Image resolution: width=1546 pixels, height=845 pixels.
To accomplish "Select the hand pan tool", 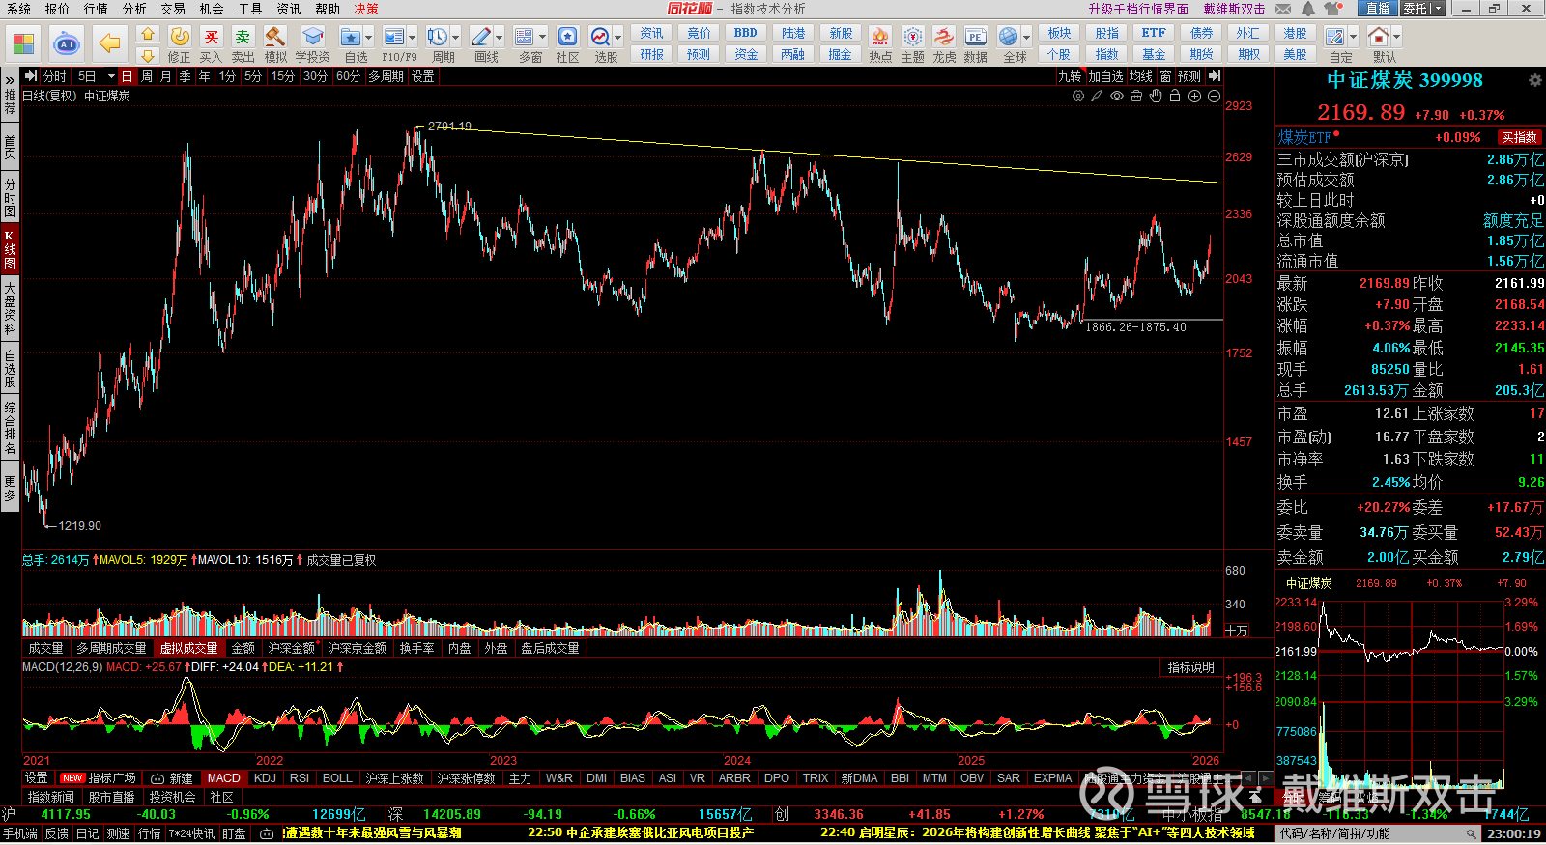I will pyautogui.click(x=1155, y=96).
